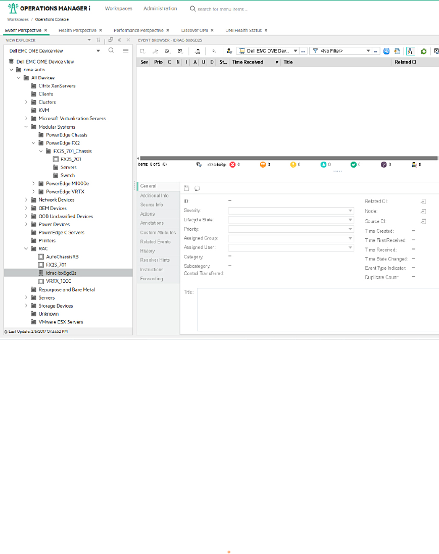The height and width of the screenshot is (554, 439).
Task: Select the Forwarding details tab
Action: pos(152,279)
